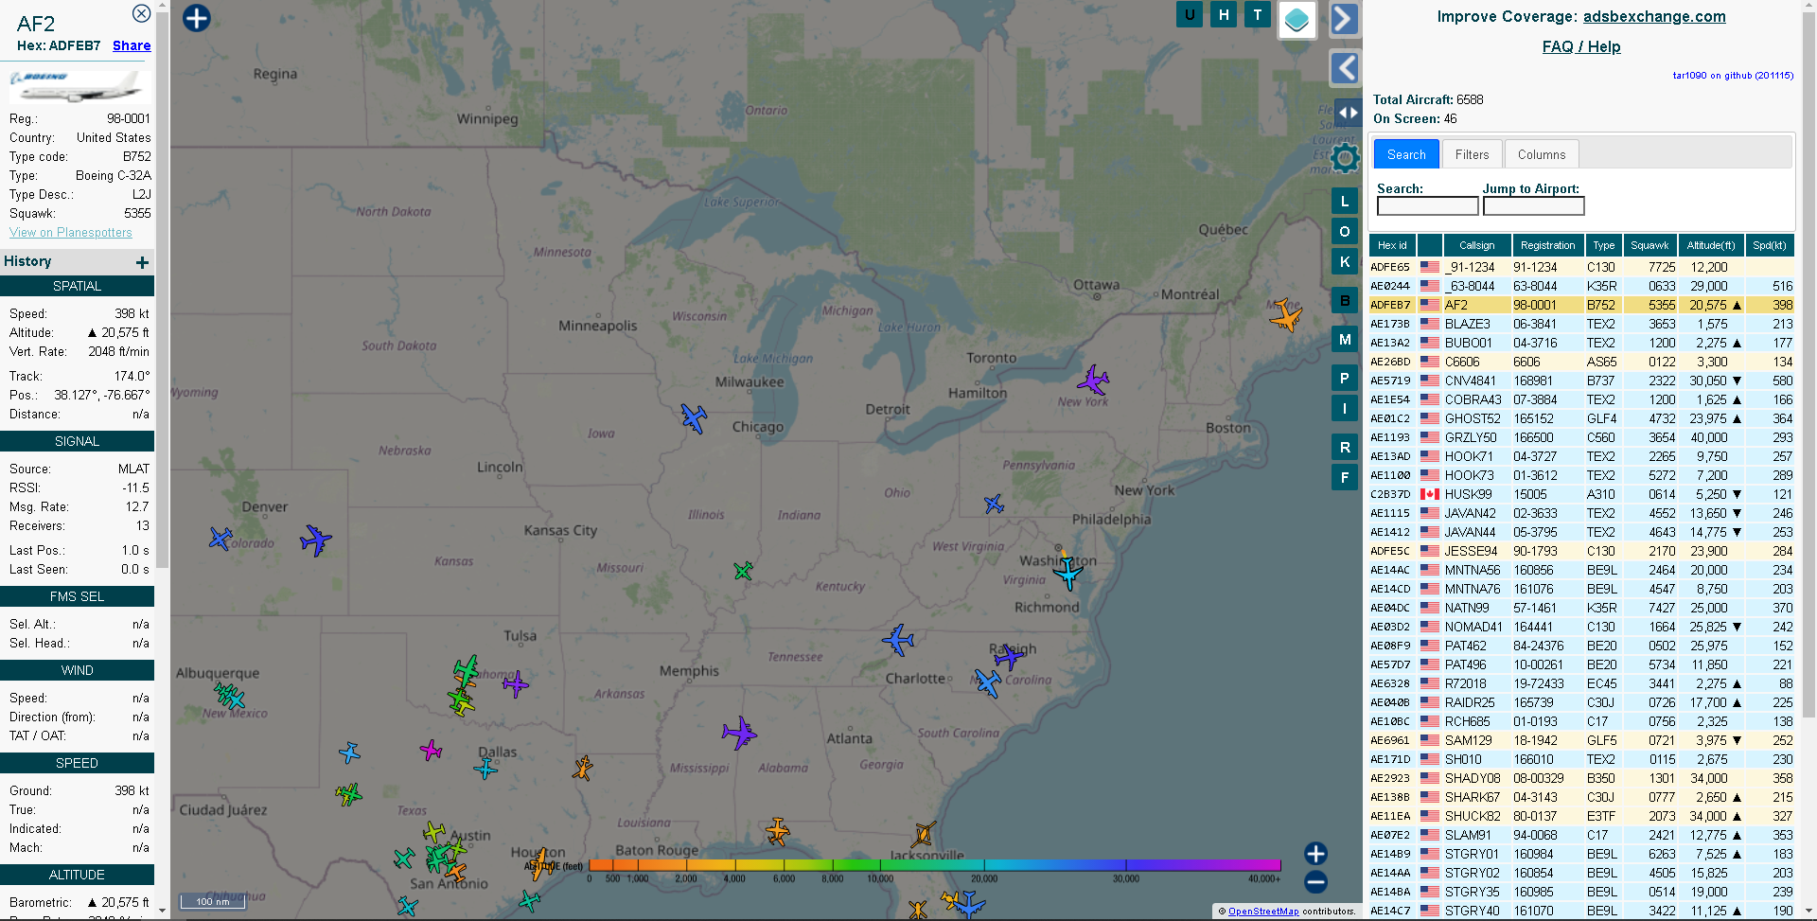Click the selected plane near Washington
This screenshot has width=1817, height=921.
(1068, 573)
